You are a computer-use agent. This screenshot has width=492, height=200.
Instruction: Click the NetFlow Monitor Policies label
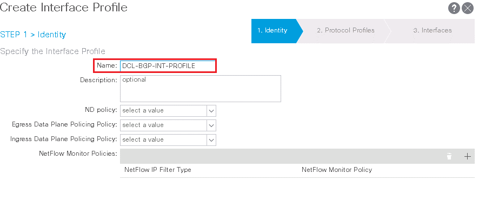[x=78, y=154]
